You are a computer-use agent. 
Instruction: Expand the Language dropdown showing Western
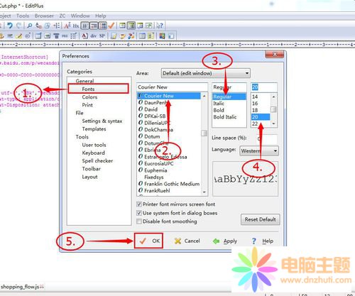pyautogui.click(x=259, y=150)
